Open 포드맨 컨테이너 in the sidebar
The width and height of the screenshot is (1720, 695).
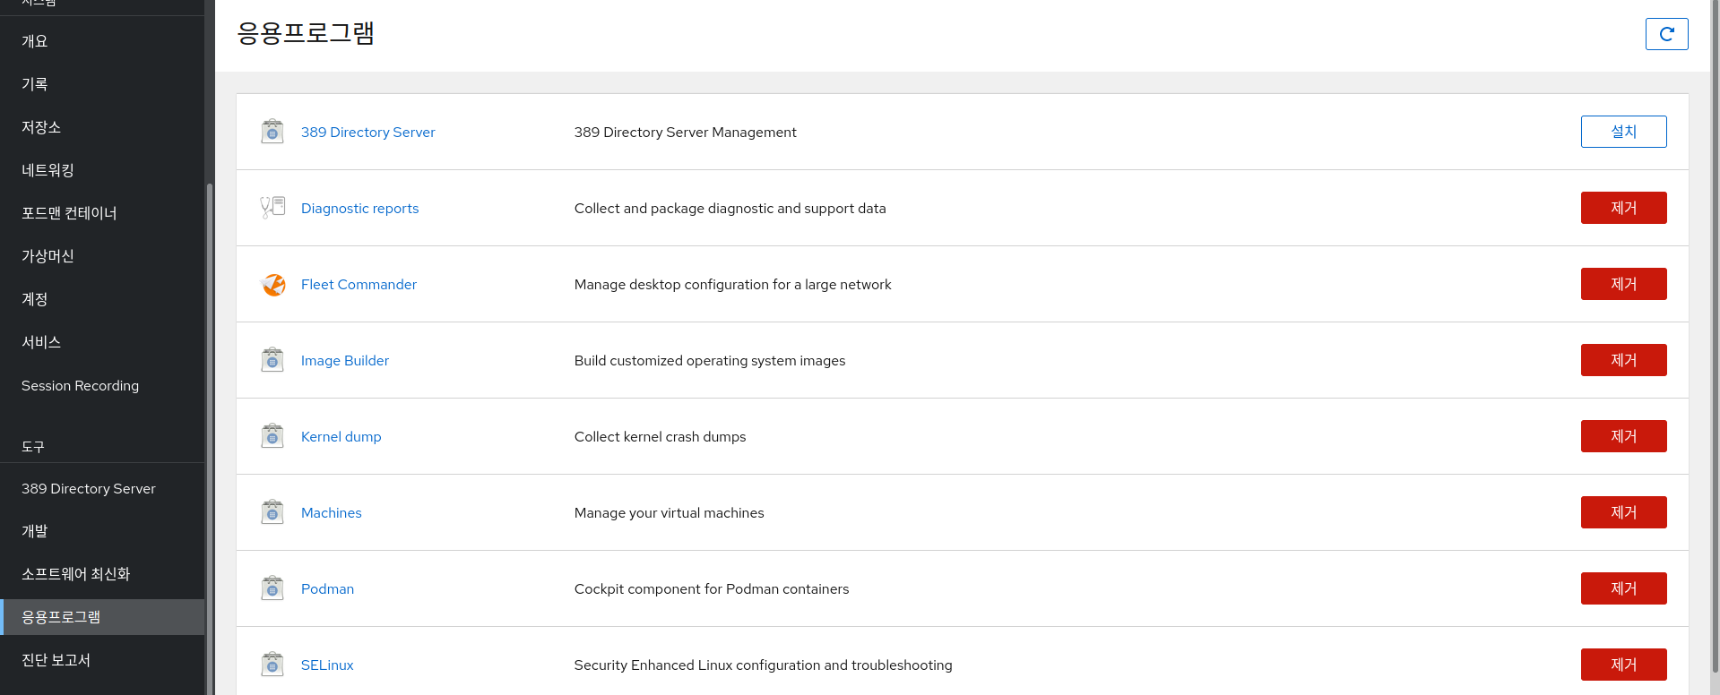tap(102, 213)
